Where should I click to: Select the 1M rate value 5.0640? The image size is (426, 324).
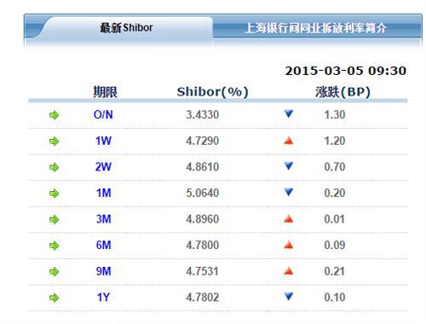tap(203, 193)
